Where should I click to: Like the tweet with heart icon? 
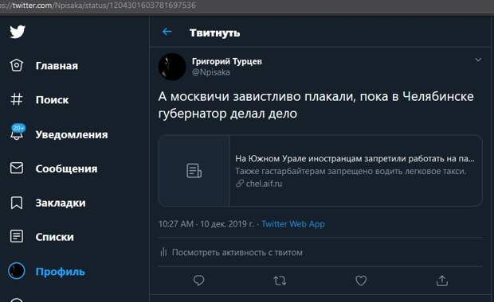click(361, 281)
